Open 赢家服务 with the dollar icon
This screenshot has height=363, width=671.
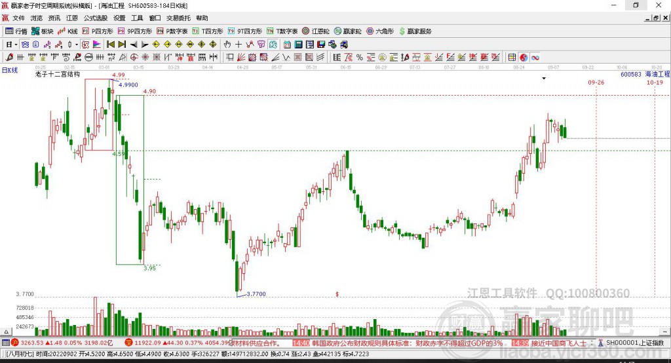click(x=415, y=31)
